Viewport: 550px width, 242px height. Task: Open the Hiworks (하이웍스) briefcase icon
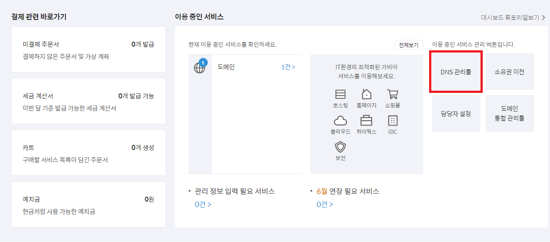366,121
